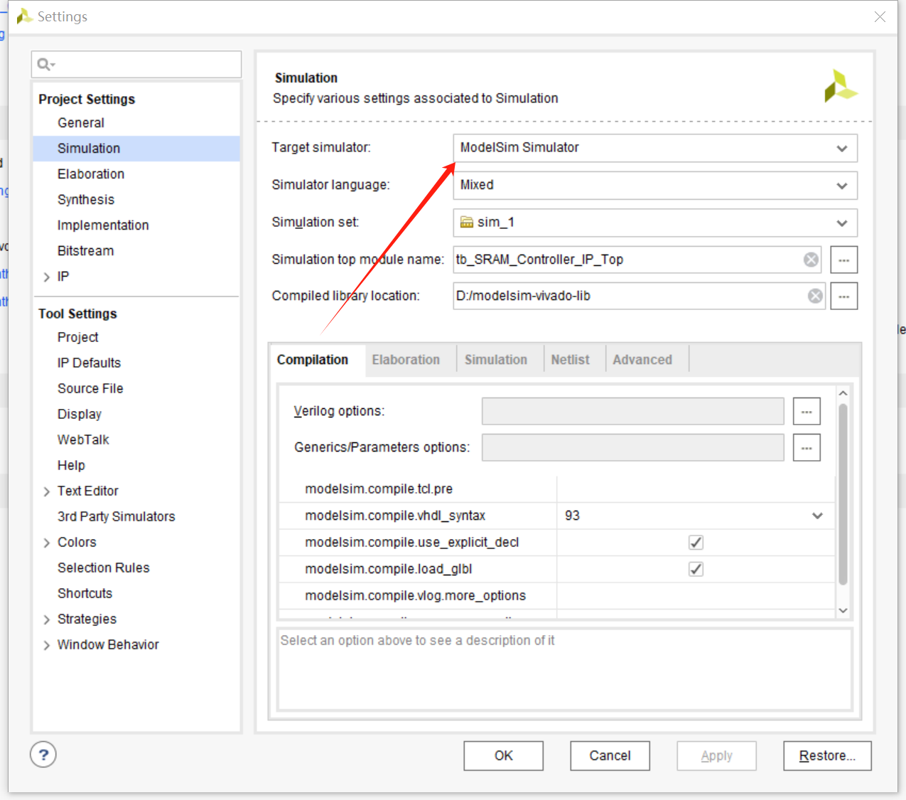Click the scrollbar up arrow in options list

pos(843,393)
